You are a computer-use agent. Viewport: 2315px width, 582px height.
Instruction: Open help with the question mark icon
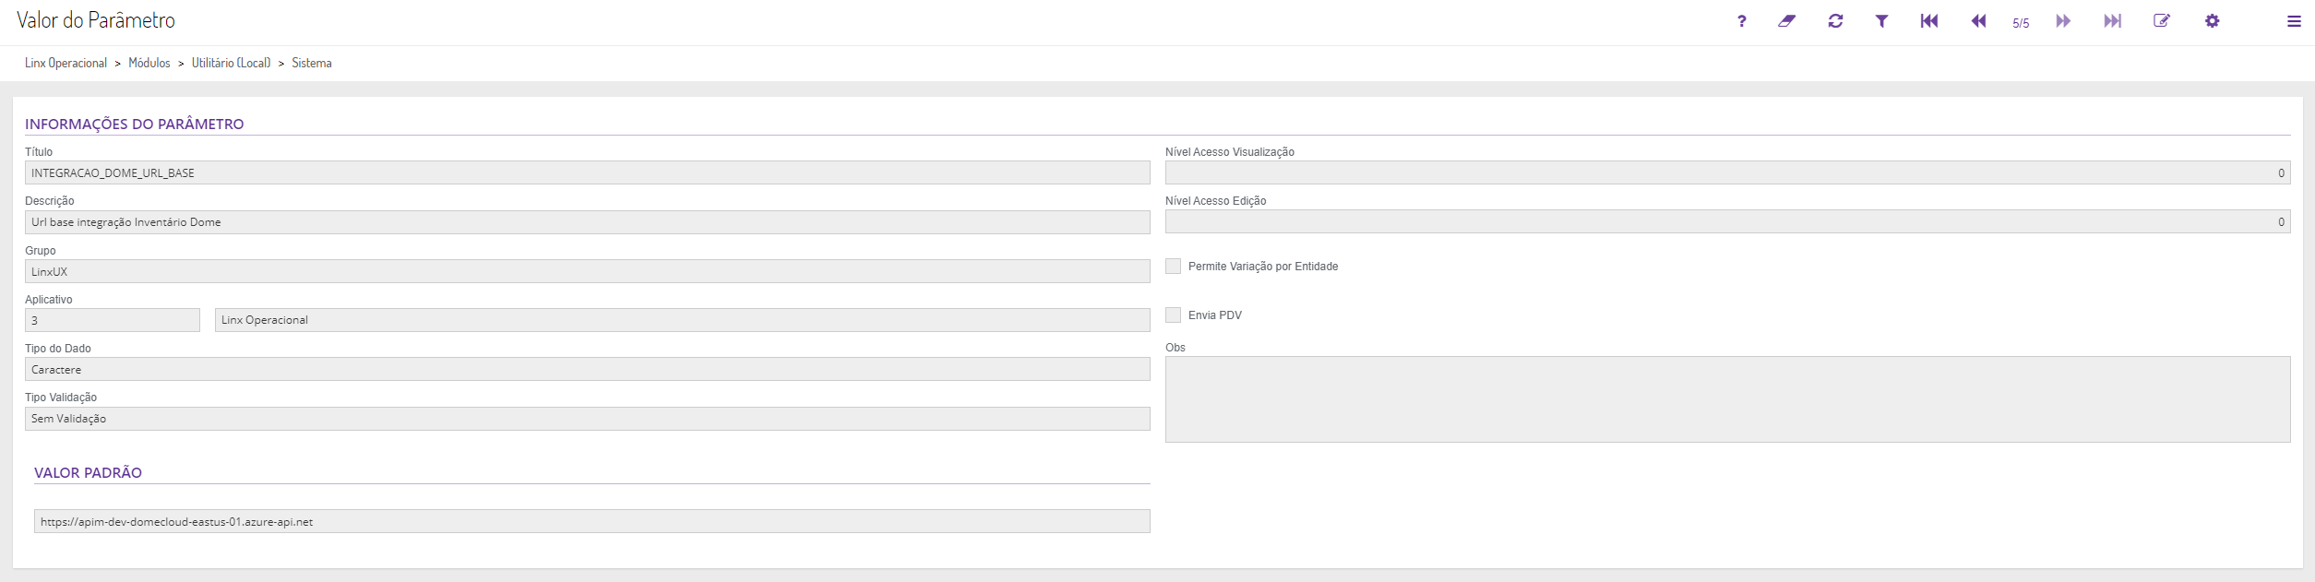point(1741,21)
